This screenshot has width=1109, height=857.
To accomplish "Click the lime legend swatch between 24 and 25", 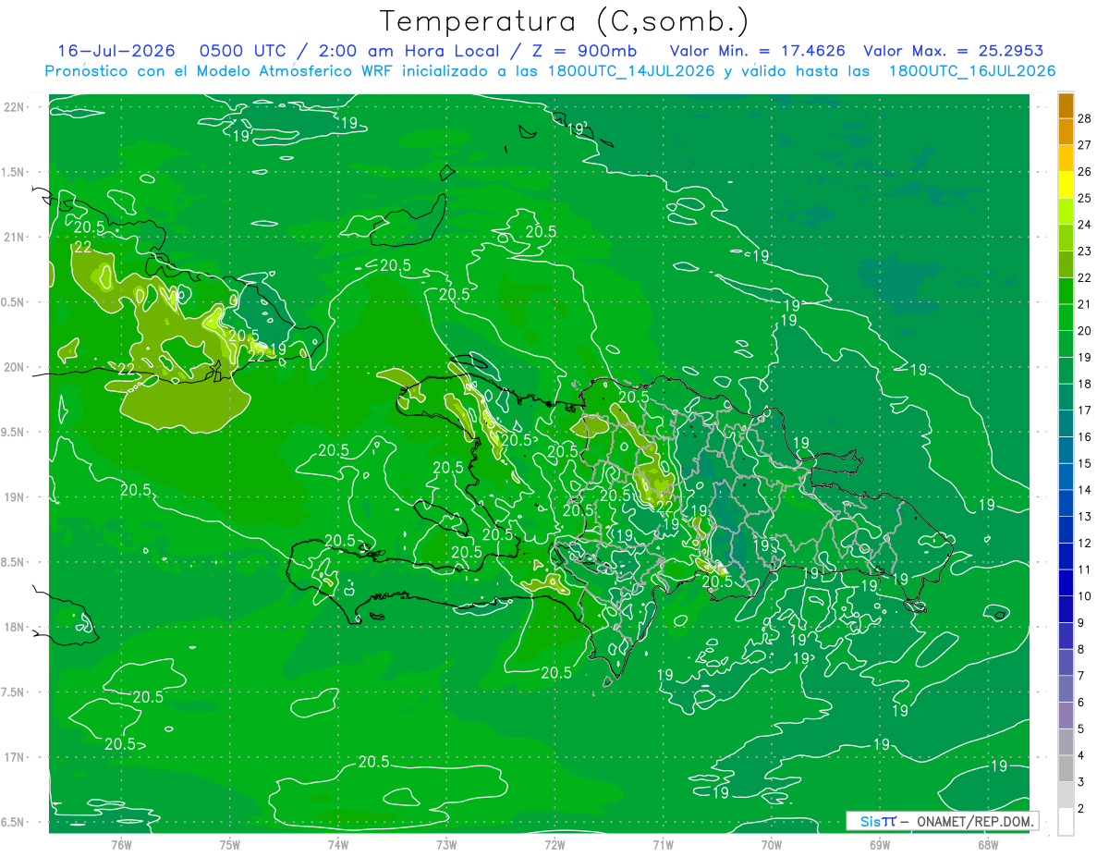I will [1066, 212].
